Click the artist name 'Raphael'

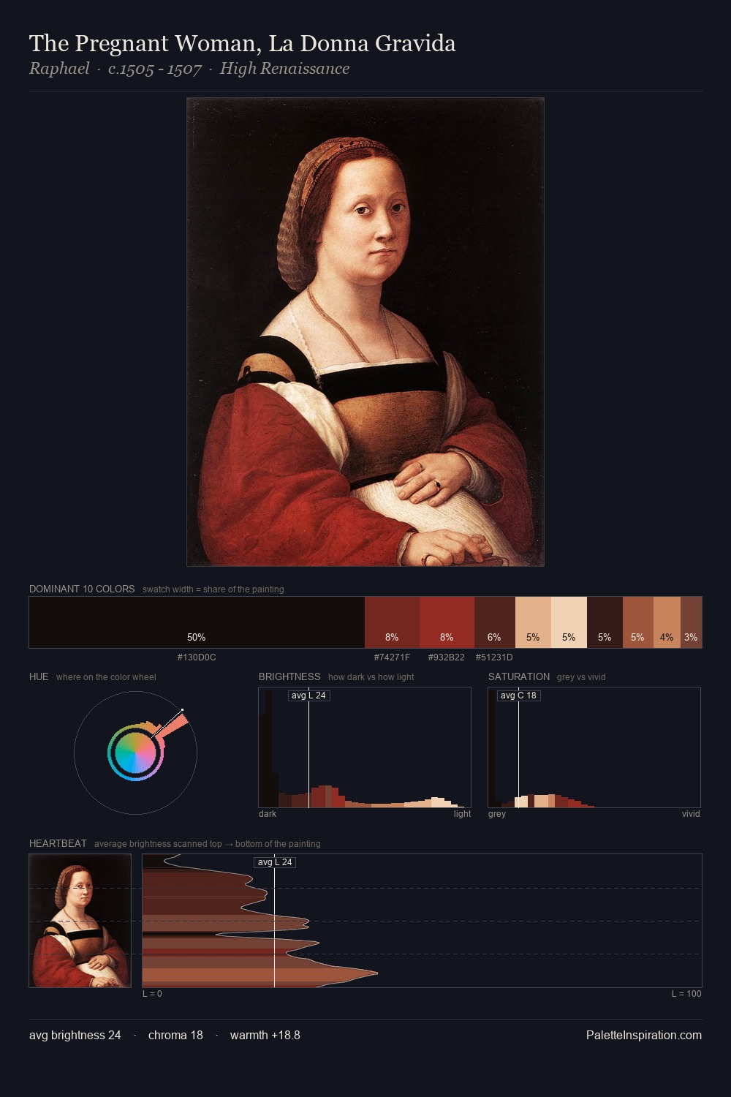pos(59,69)
